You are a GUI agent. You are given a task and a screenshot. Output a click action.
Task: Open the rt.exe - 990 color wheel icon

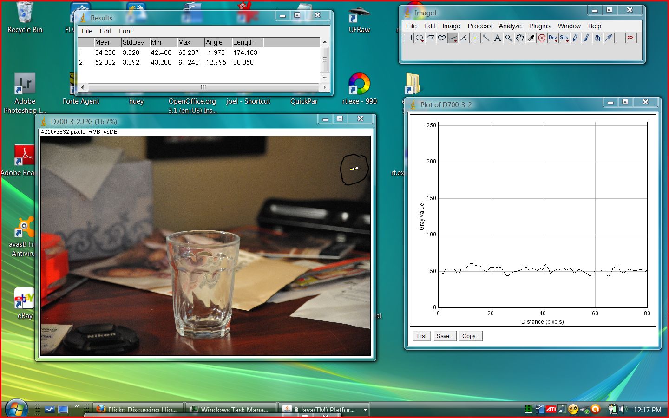click(x=359, y=89)
